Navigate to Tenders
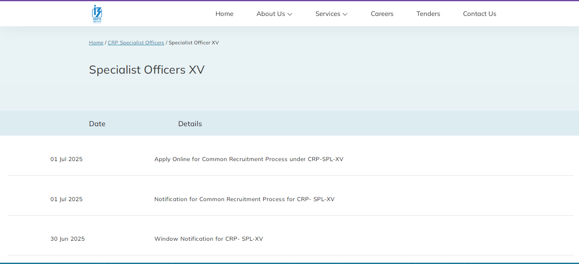Image resolution: width=579 pixels, height=264 pixels. pos(428,14)
